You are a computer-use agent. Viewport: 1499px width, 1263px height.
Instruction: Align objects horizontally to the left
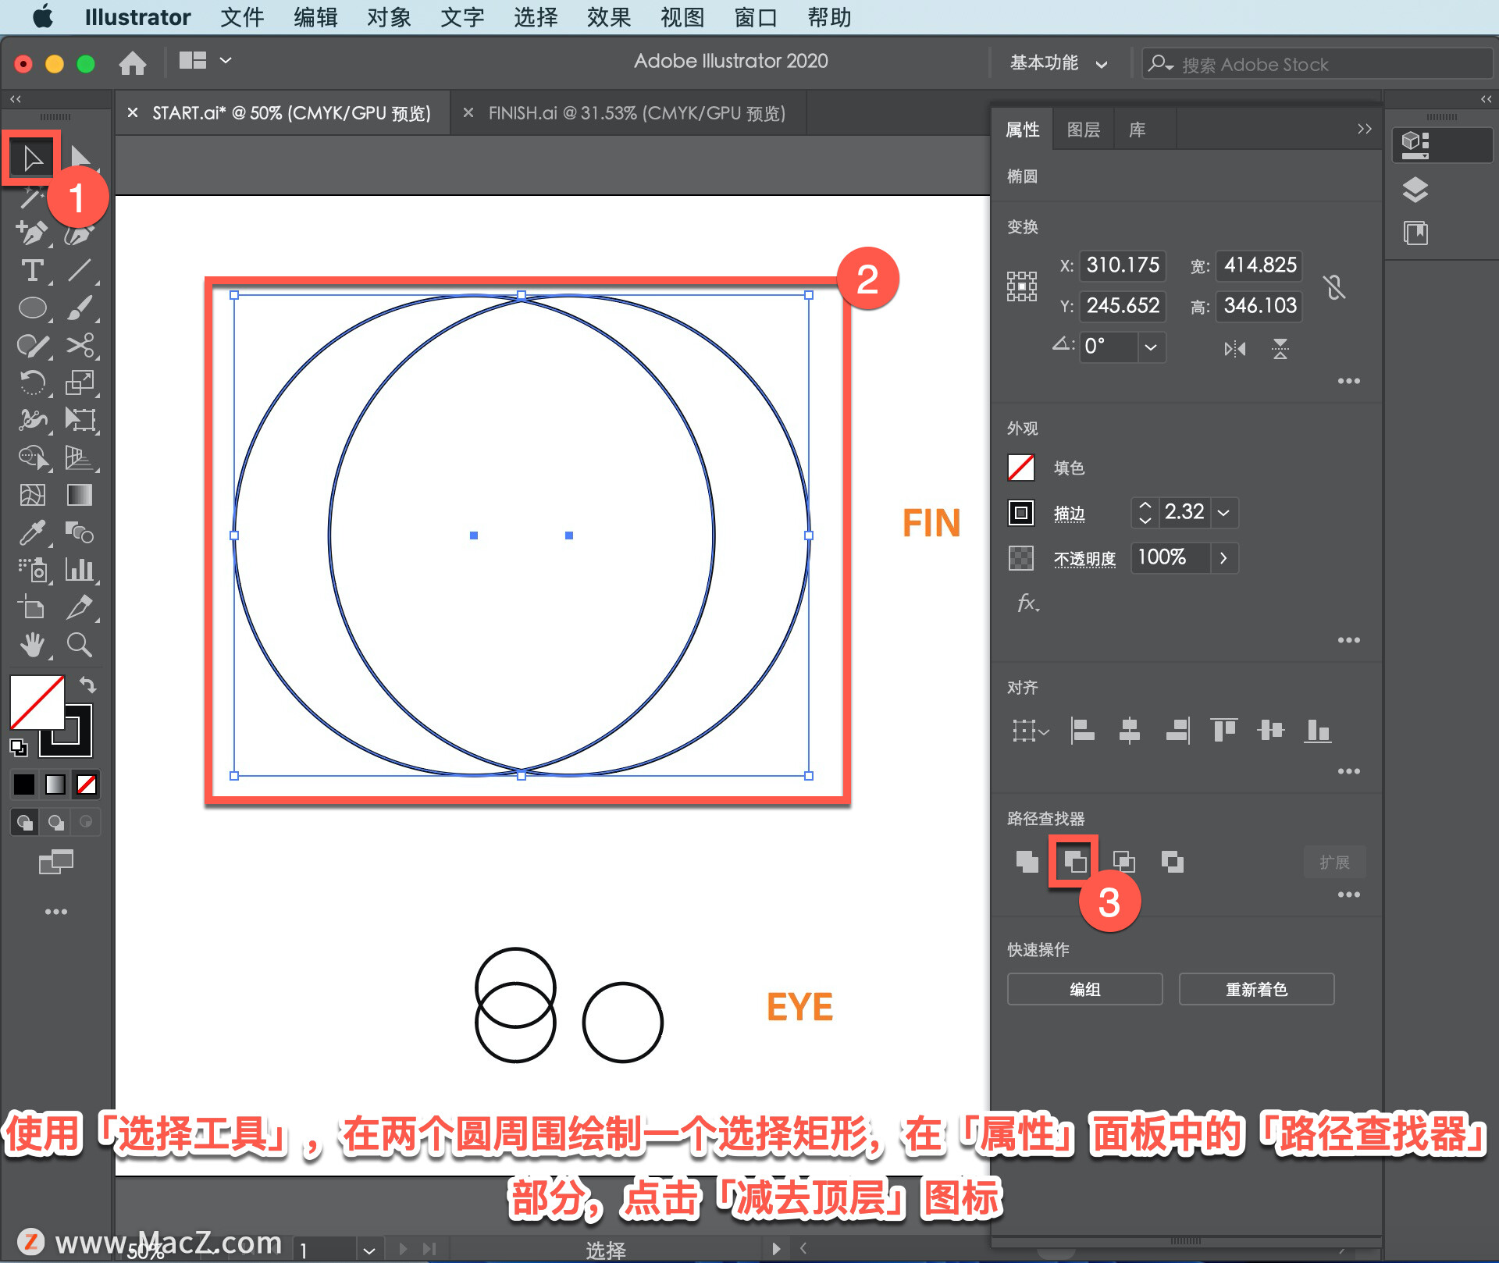pos(1082,731)
